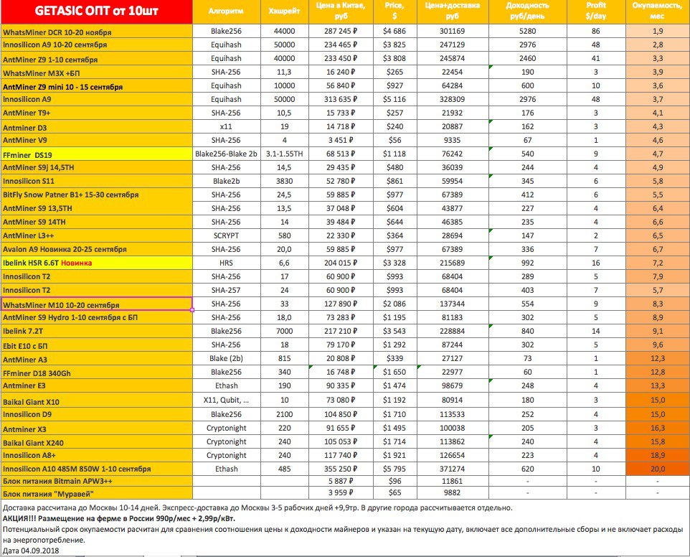Viewport: 690px width, 557px height.
Task: Click the '5280' daily income cell
Action: (528, 32)
